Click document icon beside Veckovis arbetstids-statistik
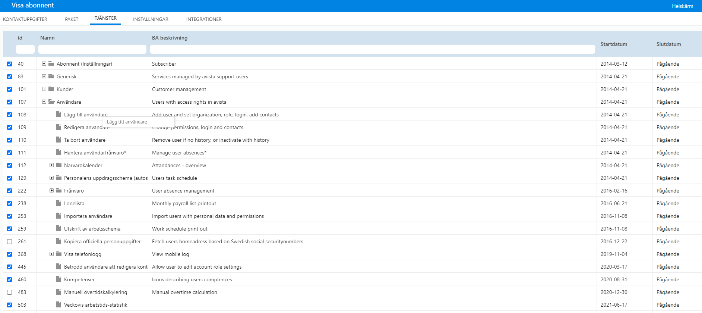 58,304
